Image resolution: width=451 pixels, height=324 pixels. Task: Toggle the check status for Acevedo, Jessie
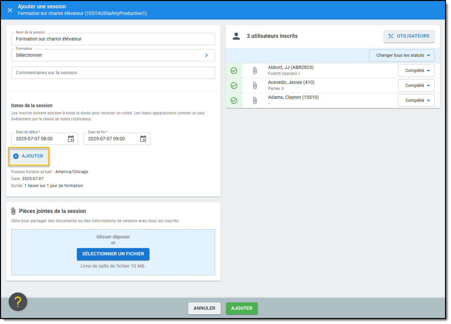click(x=234, y=86)
